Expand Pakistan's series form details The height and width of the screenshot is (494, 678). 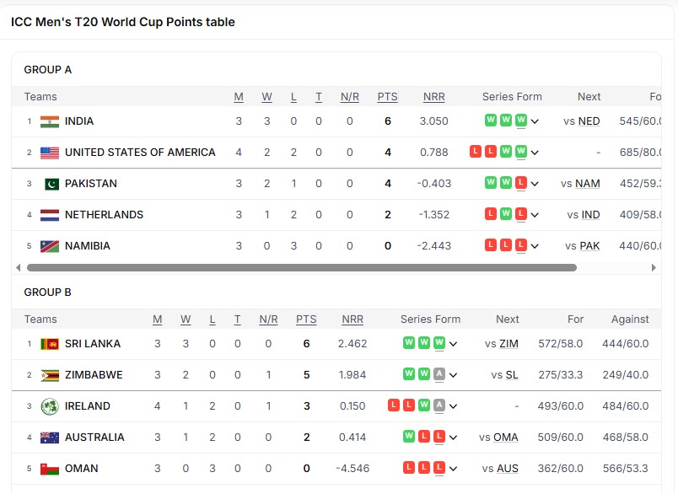pos(535,184)
